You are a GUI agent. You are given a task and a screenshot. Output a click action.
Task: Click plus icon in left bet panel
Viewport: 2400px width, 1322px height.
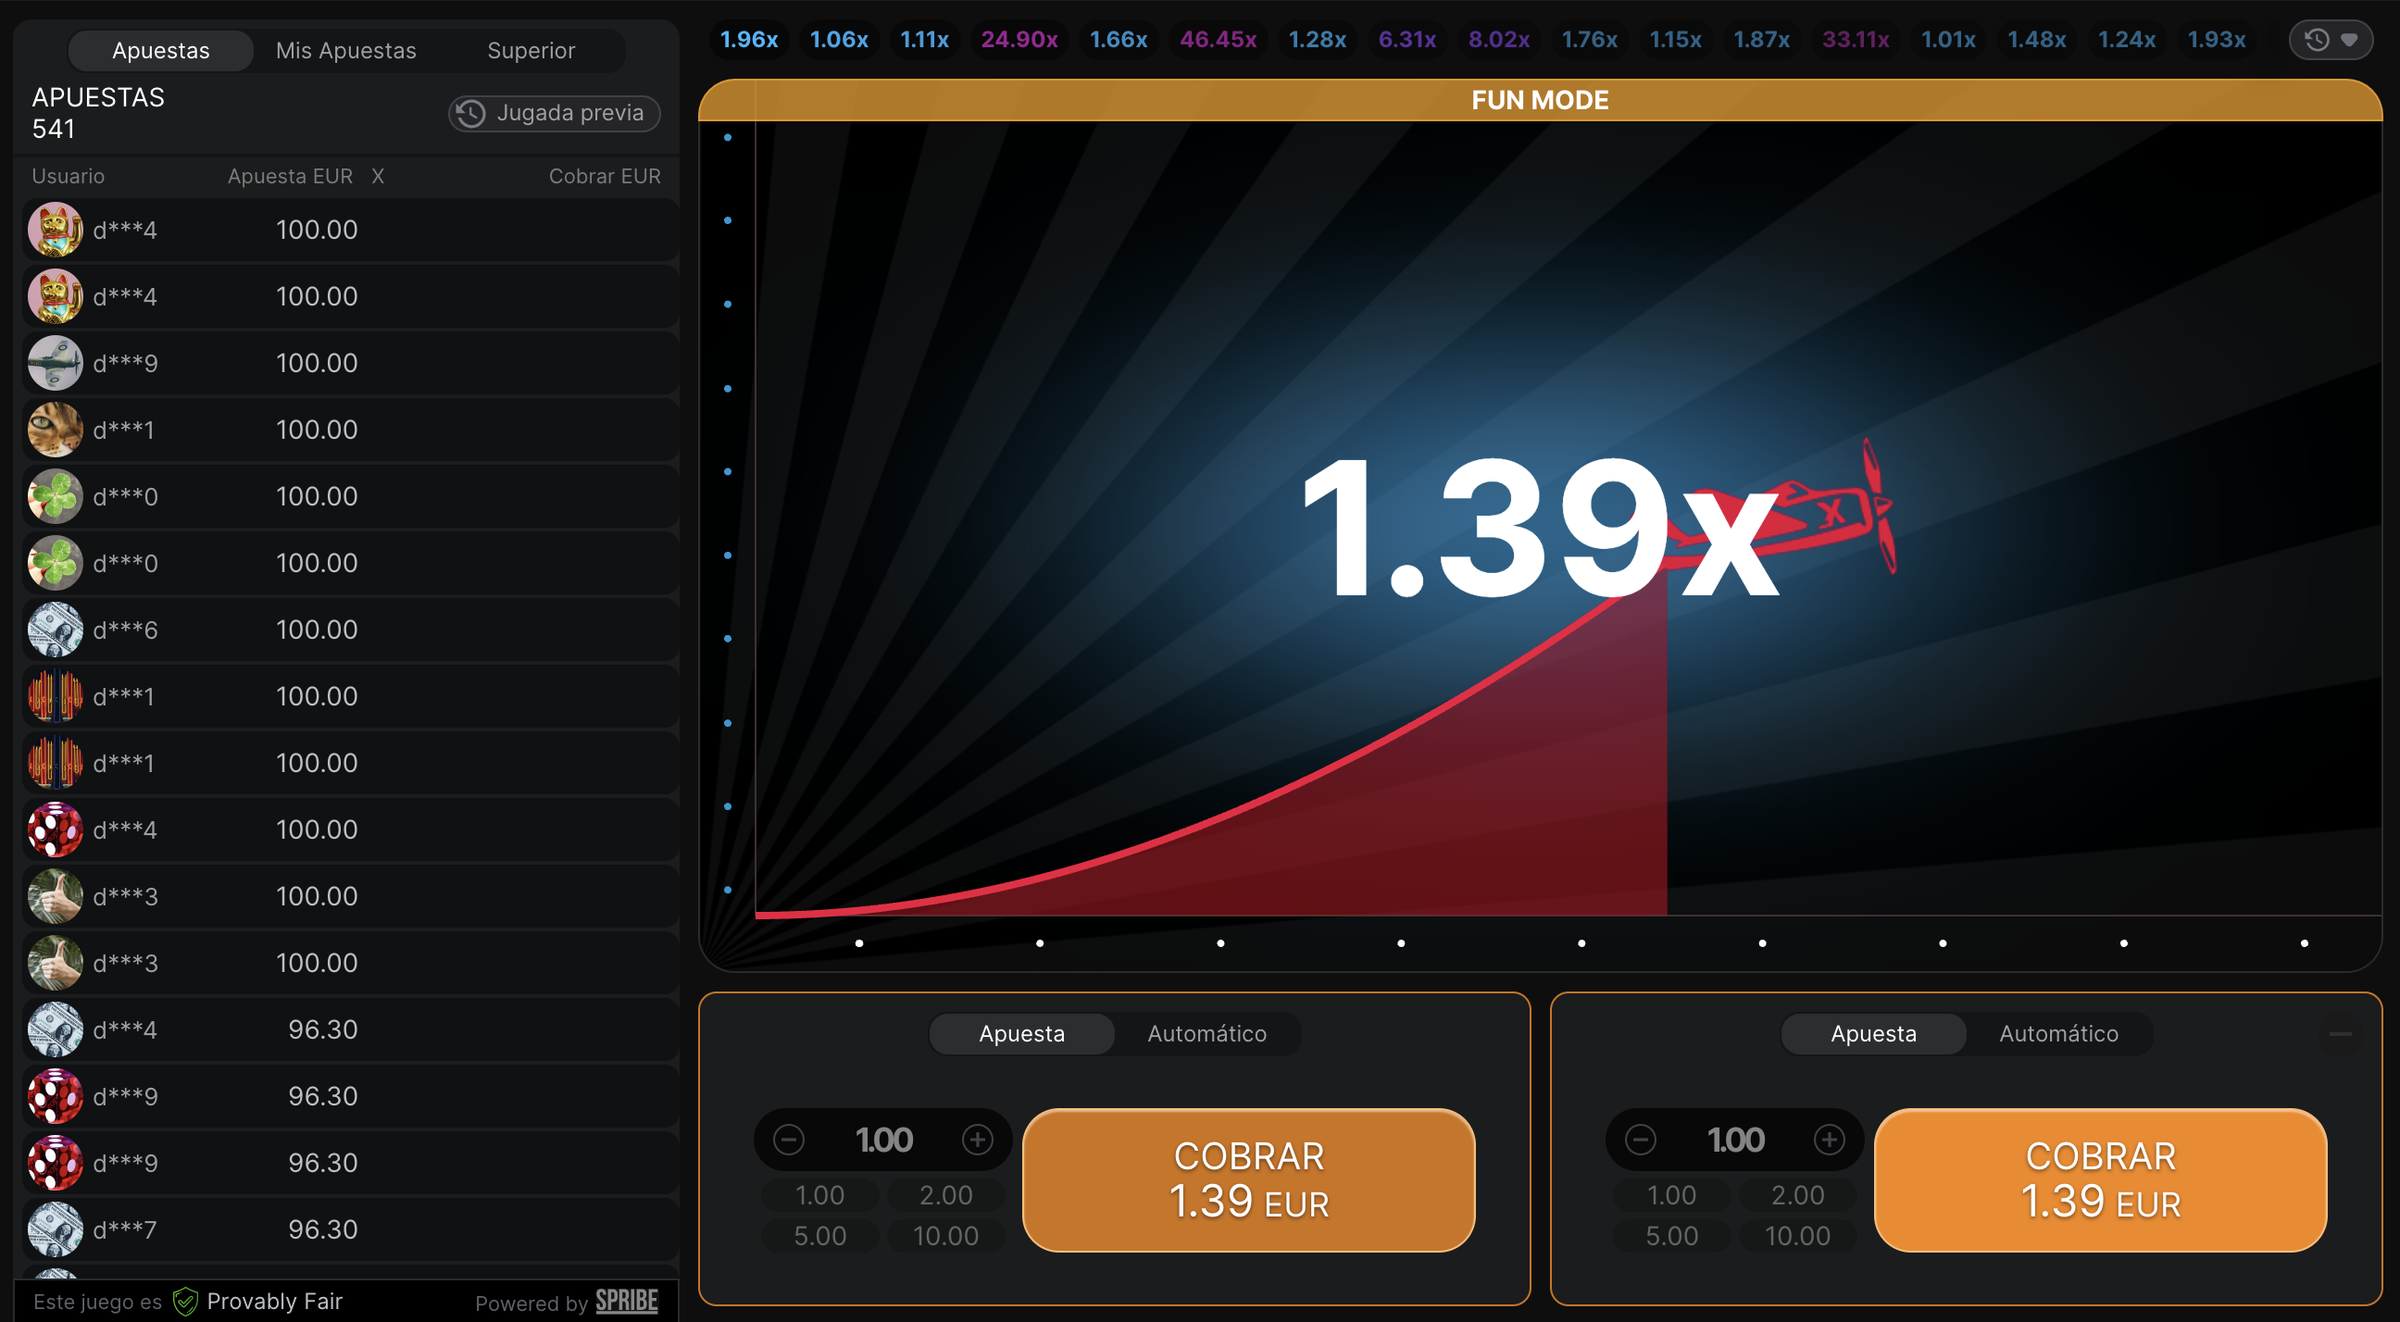coord(978,1140)
